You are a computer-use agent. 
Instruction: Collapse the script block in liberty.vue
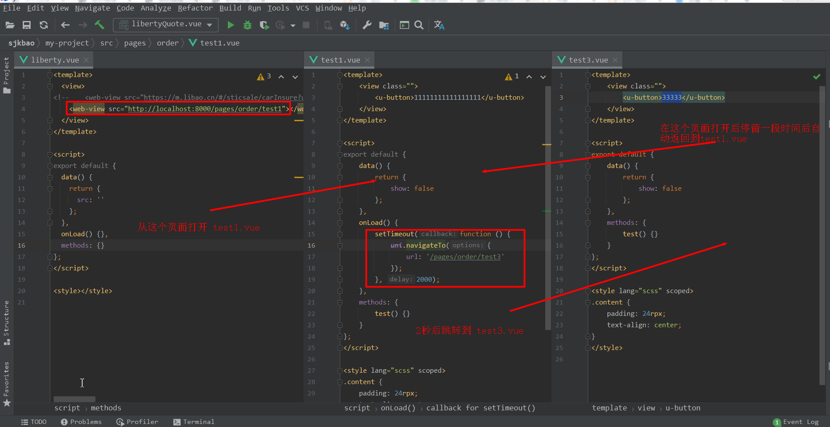point(50,154)
